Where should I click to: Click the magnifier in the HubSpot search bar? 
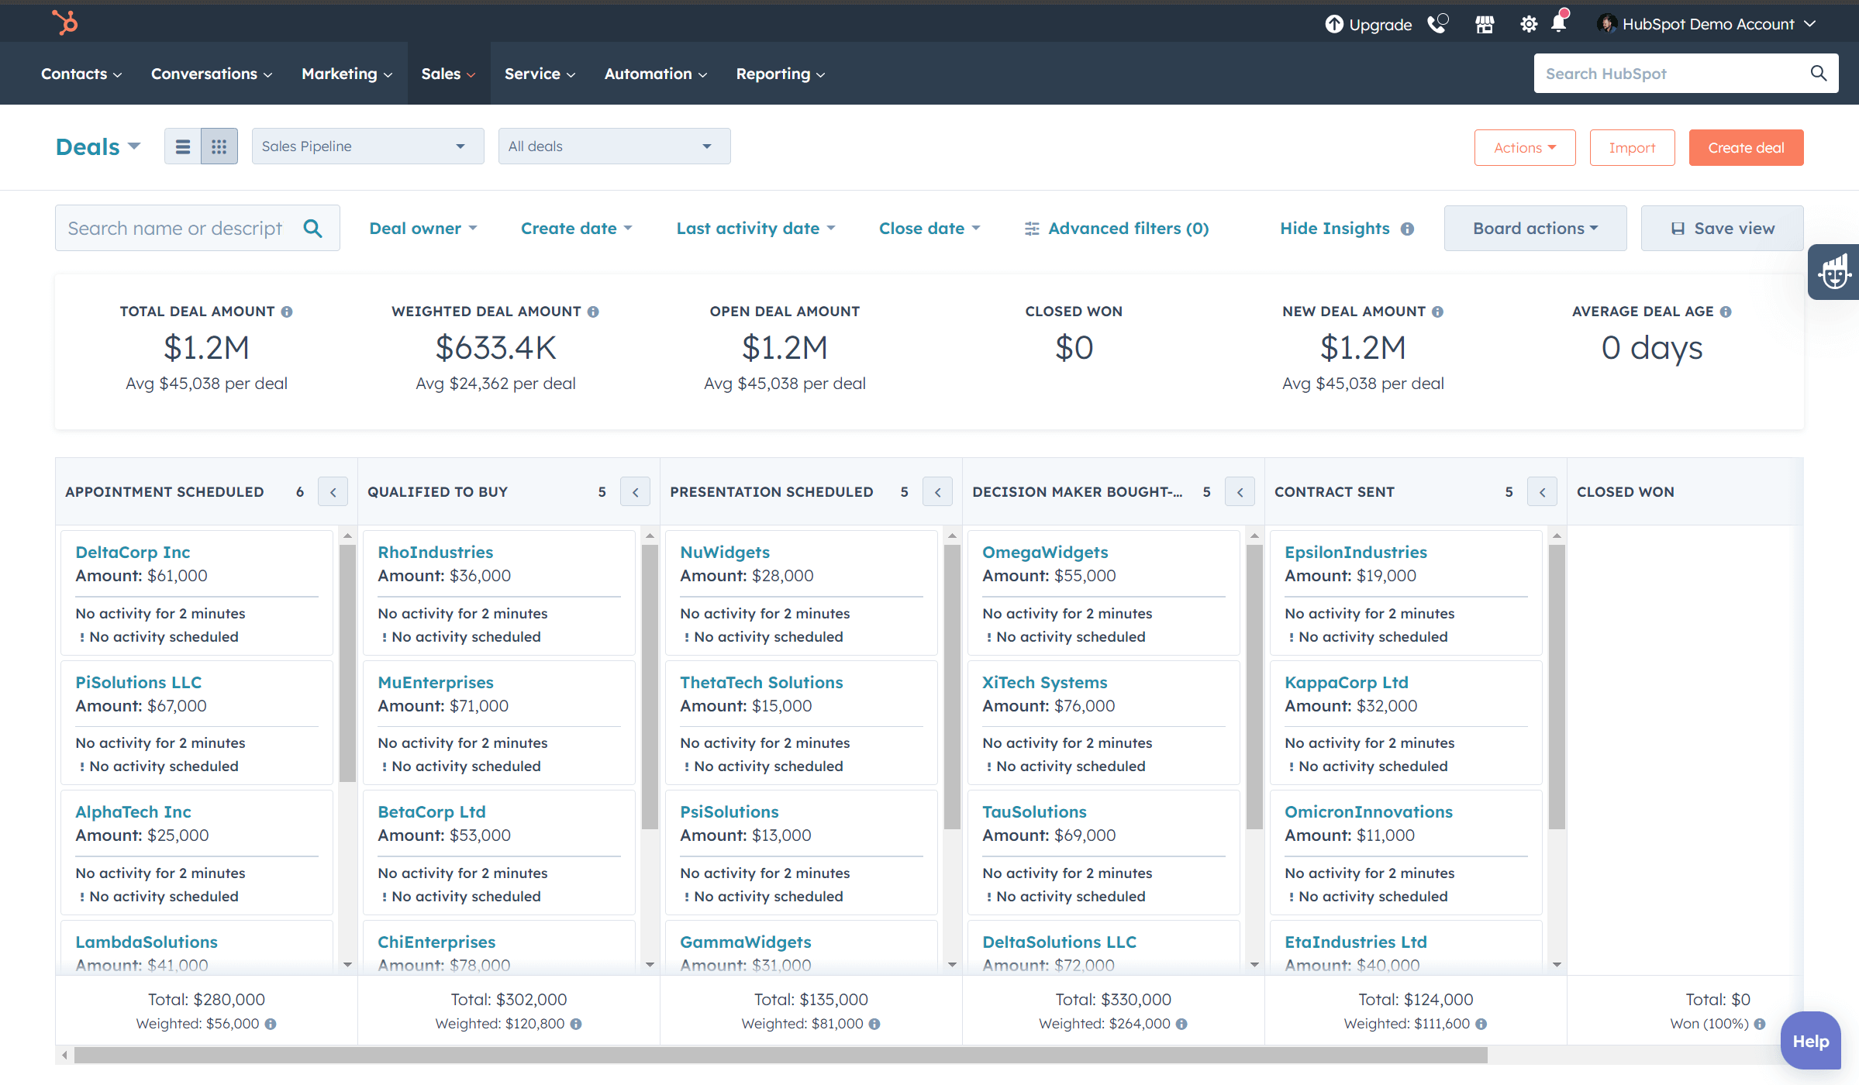pos(1819,73)
